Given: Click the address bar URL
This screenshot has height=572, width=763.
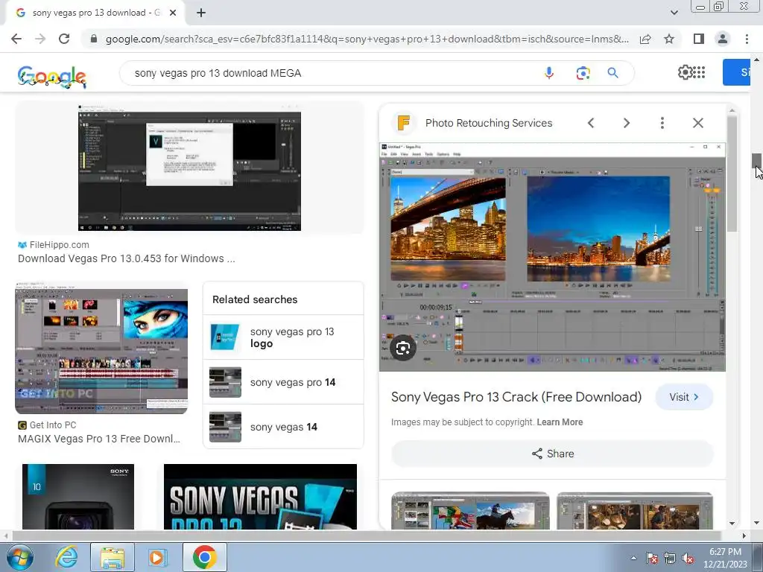Looking at the screenshot, I should pos(367,39).
